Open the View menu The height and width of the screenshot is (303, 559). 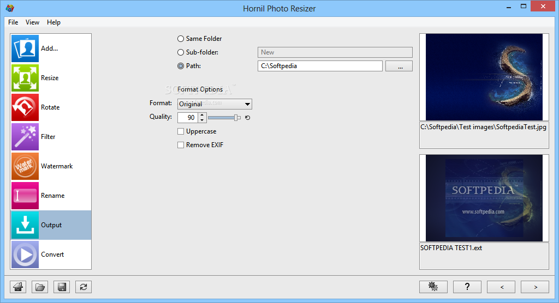[32, 22]
